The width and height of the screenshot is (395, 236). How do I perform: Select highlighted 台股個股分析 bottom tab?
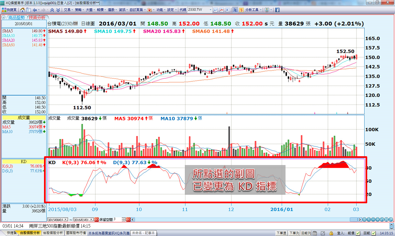30,233
